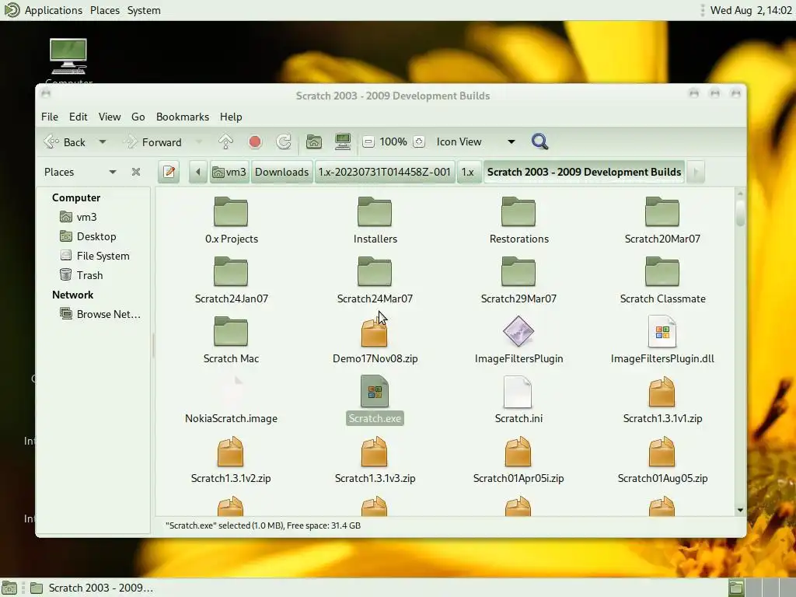Open the System panel menu
Screen dimensions: 796x597
coord(144,10)
